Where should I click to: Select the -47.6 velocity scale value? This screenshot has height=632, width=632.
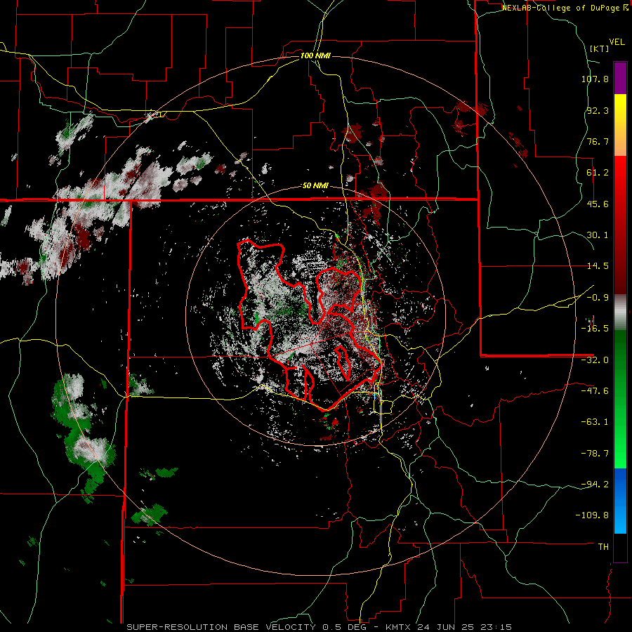click(x=595, y=391)
